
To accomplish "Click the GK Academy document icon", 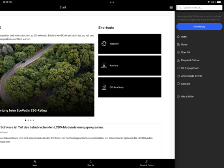I will (104, 87).
